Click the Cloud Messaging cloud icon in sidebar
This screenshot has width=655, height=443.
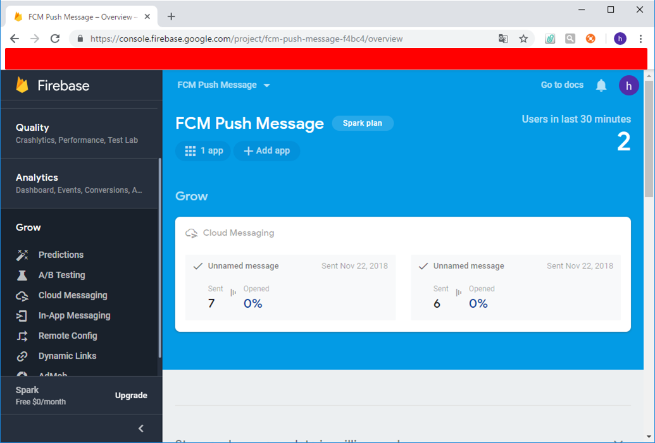click(x=22, y=296)
